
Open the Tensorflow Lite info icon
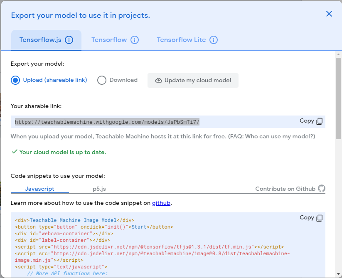(214, 40)
